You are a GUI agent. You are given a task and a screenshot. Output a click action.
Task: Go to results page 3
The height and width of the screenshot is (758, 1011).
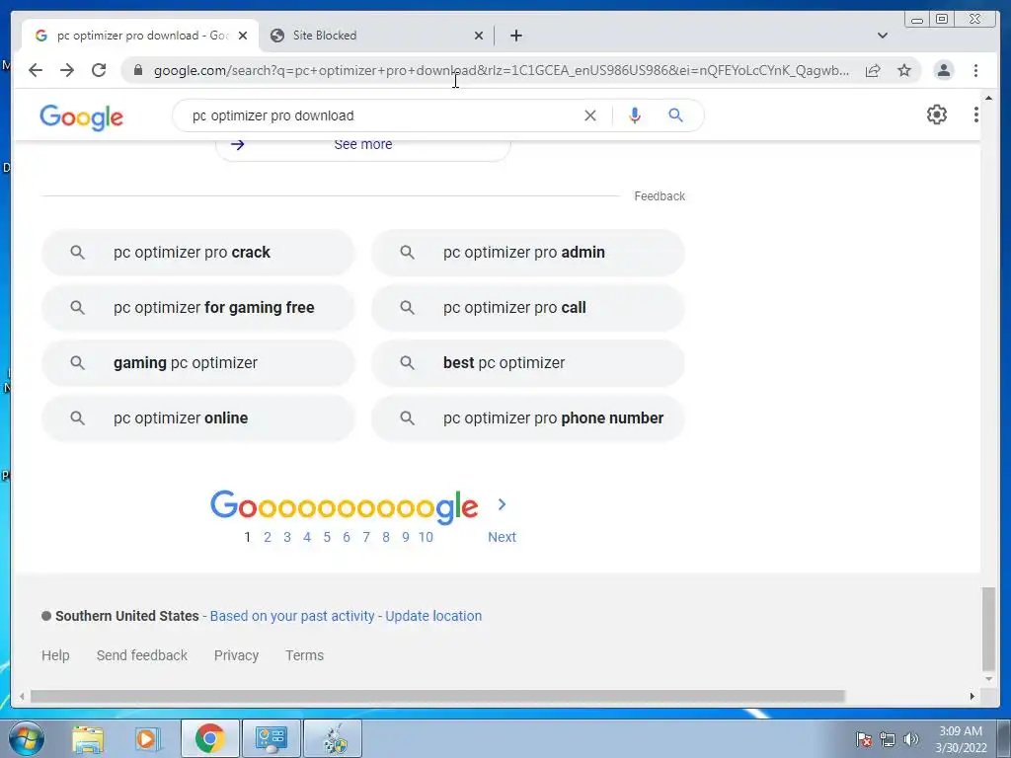click(x=287, y=537)
